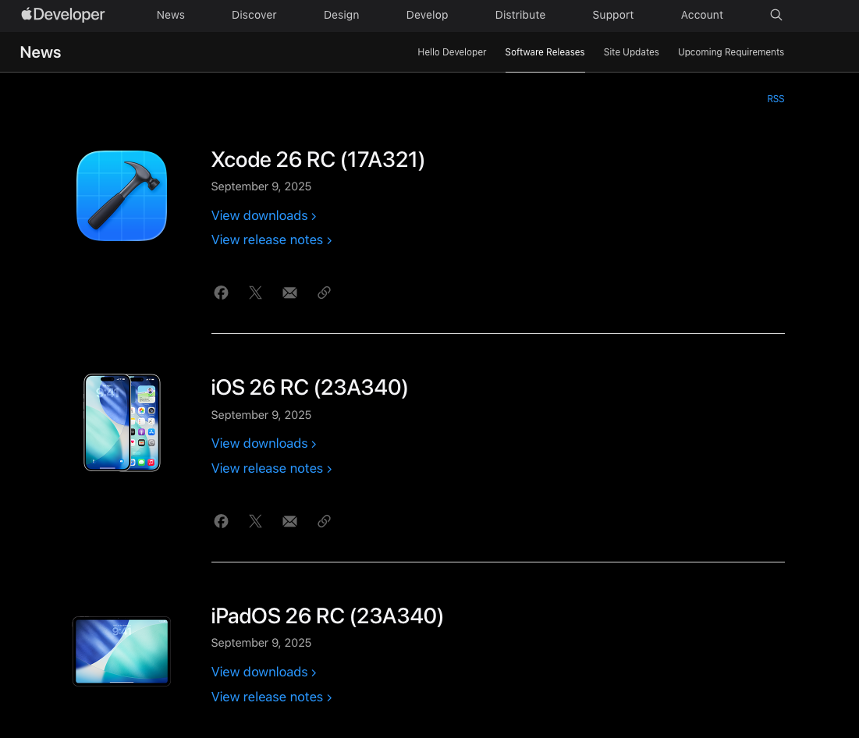Switch to the Site Updates tab
Screen dimensions: 859x738
tap(631, 52)
